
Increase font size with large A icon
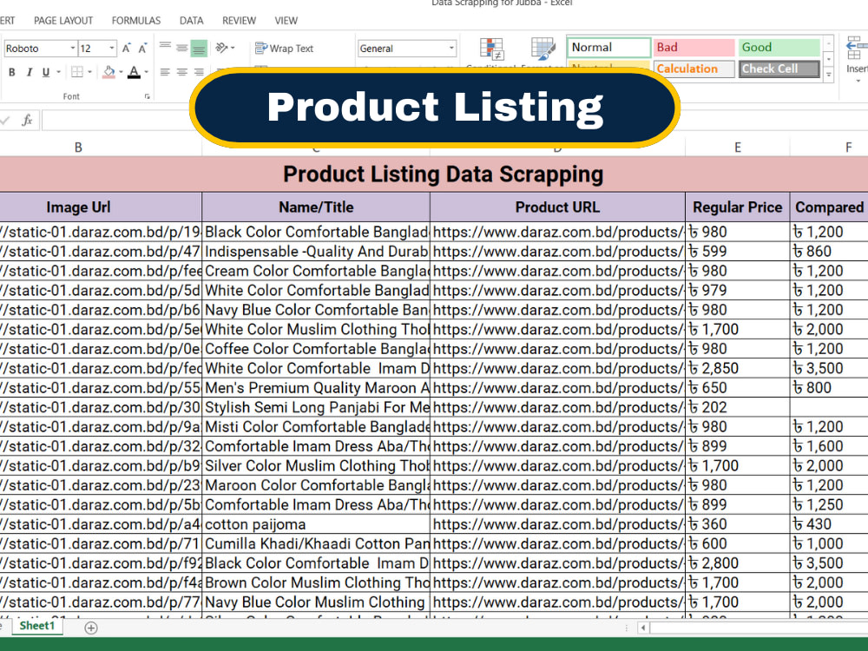point(126,48)
